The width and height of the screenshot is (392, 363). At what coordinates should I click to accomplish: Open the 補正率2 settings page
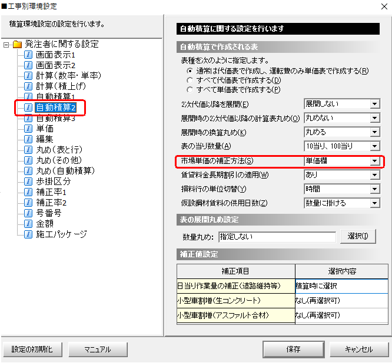pyautogui.click(x=51, y=203)
